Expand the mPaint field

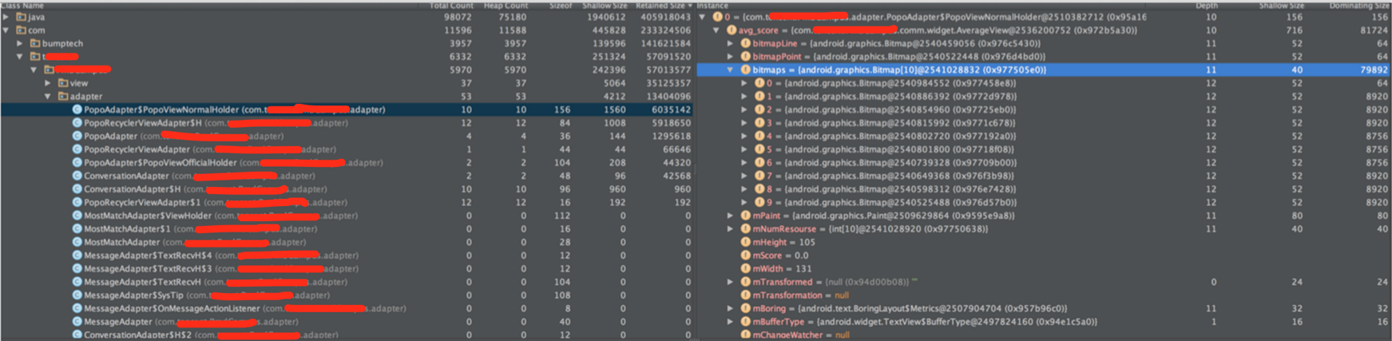[730, 216]
